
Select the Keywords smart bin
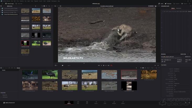click(5, 95)
